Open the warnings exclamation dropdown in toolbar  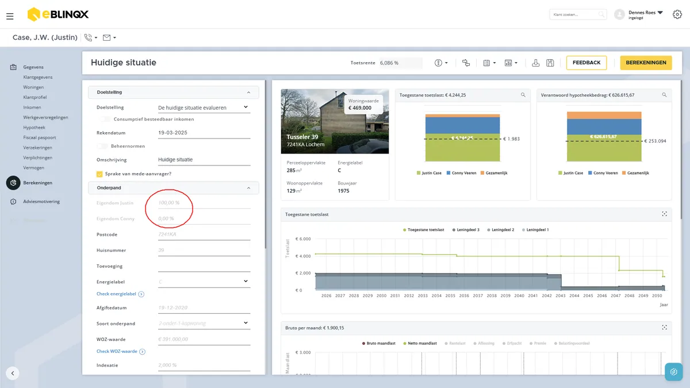tap(442, 63)
